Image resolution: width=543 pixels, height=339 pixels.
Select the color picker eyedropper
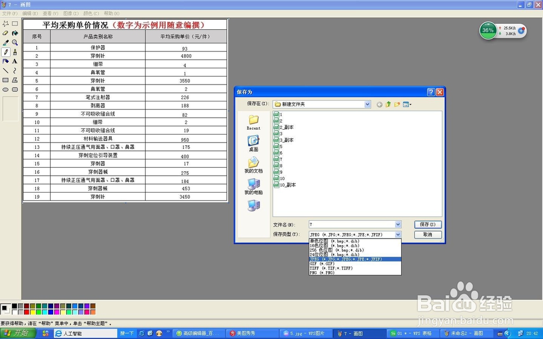tap(5, 42)
